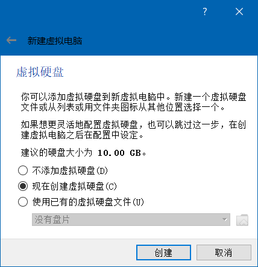This screenshot has height=267, width=258.
Task: Click the 虚拟硬盘 page heading
Action: (40, 72)
